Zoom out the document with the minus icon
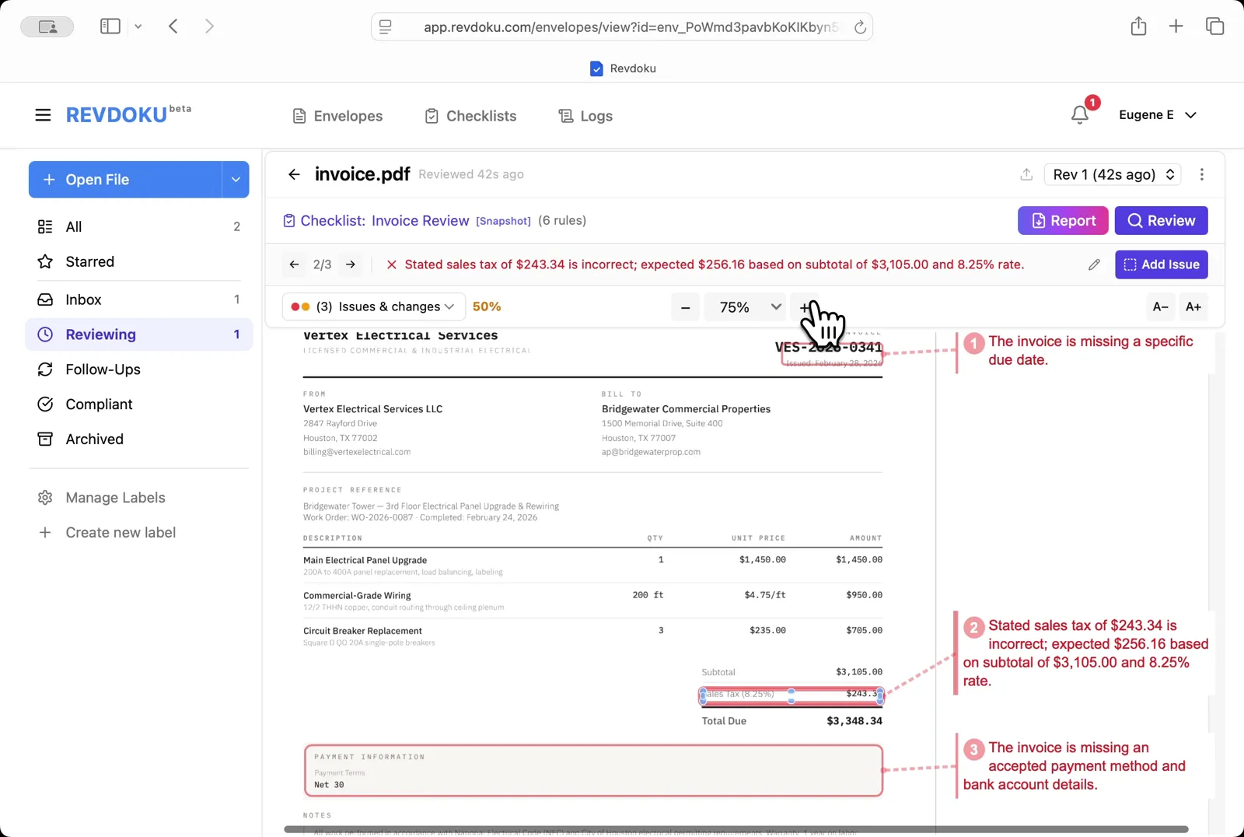Screen dimensions: 1244x837 pos(685,306)
